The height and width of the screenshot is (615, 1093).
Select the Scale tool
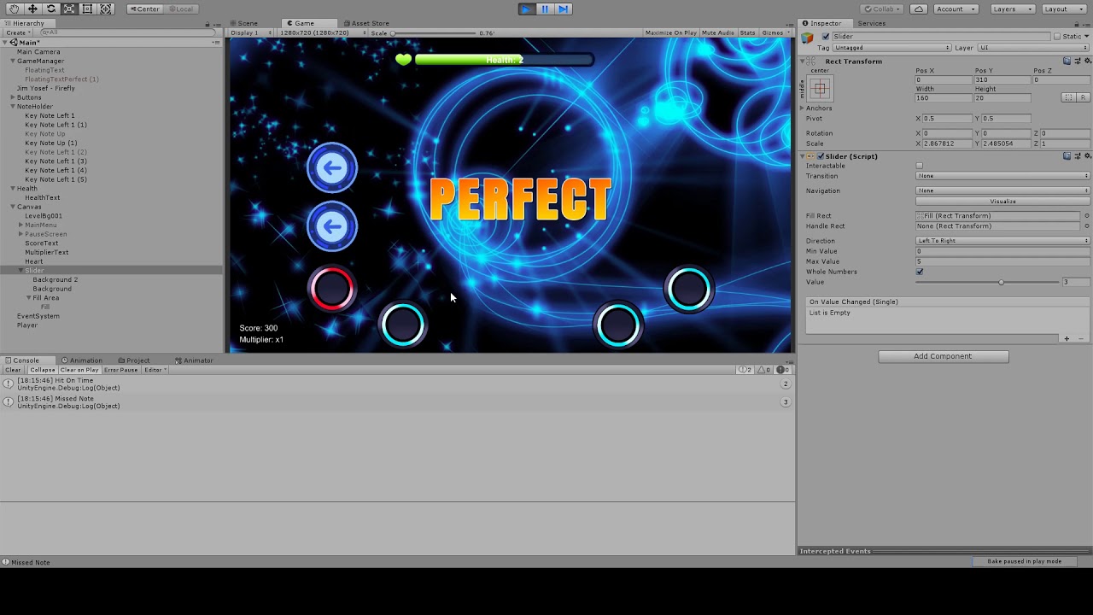pos(70,9)
